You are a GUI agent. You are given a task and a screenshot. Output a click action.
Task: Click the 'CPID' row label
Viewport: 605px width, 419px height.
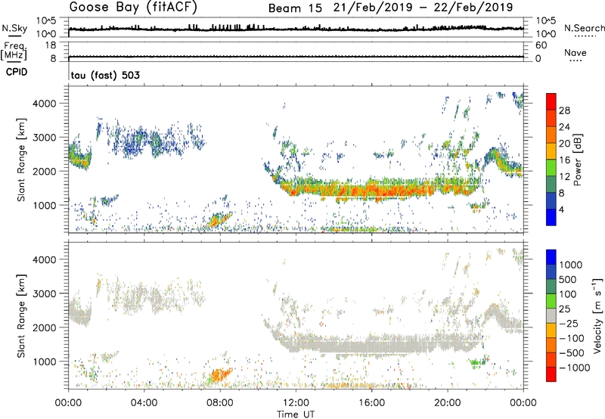[17, 72]
